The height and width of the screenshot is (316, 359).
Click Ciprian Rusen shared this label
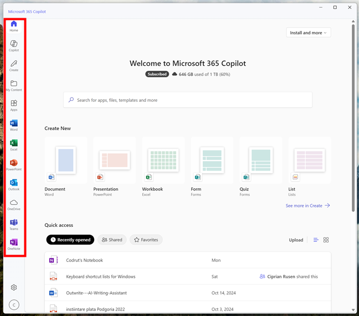pos(289,277)
